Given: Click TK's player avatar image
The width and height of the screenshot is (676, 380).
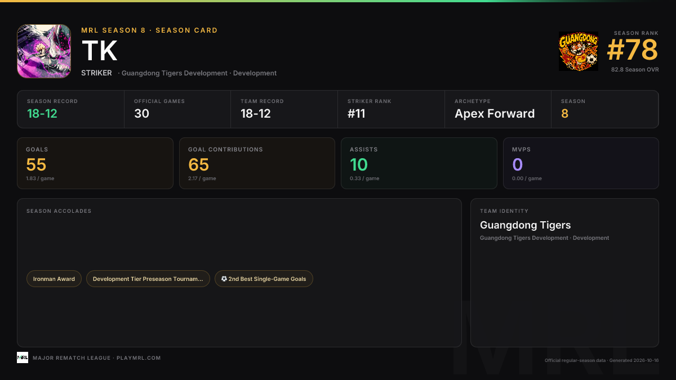Looking at the screenshot, I should (x=44, y=51).
